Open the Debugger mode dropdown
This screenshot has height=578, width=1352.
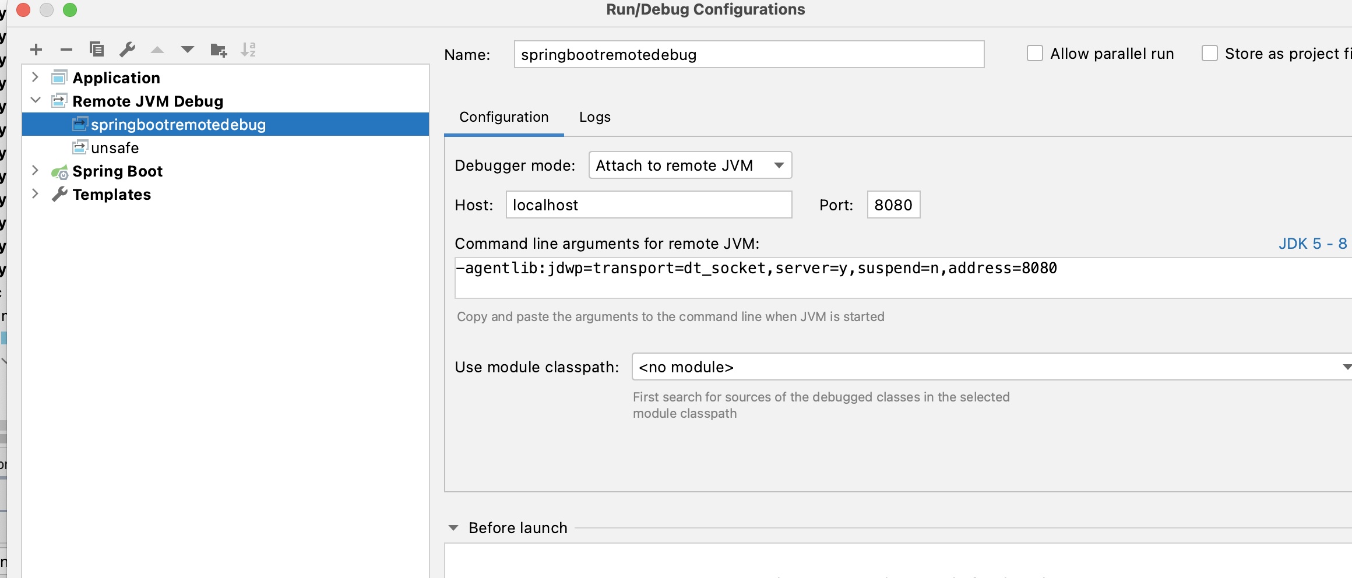coord(690,165)
